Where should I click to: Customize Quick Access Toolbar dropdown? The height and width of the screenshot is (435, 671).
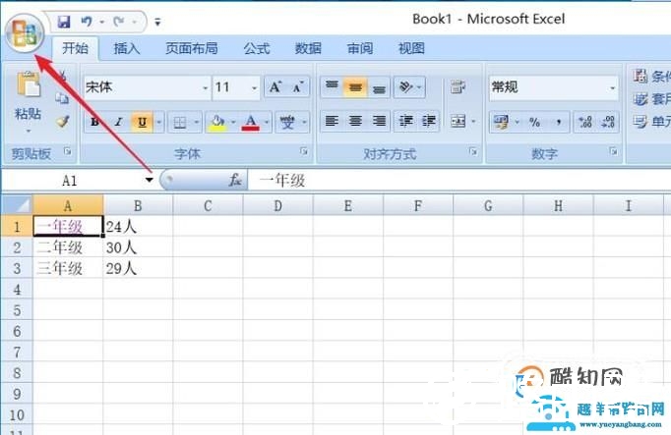157,22
